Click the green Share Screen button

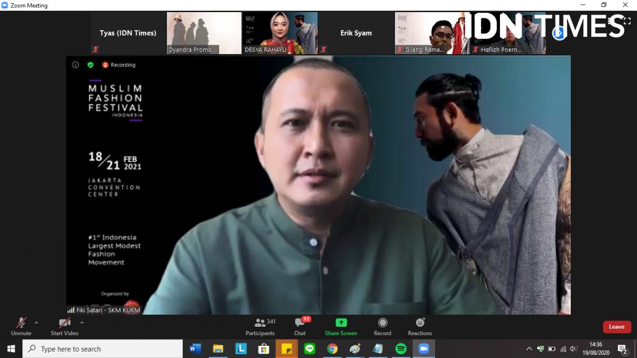[341, 326]
